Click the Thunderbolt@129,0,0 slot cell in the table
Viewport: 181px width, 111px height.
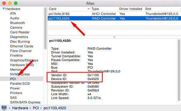pyautogui.click(x=162, y=18)
